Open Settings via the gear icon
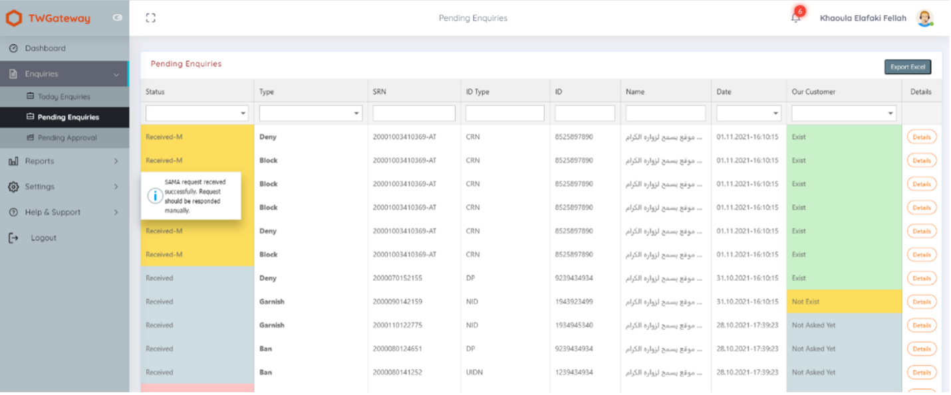 (x=13, y=187)
